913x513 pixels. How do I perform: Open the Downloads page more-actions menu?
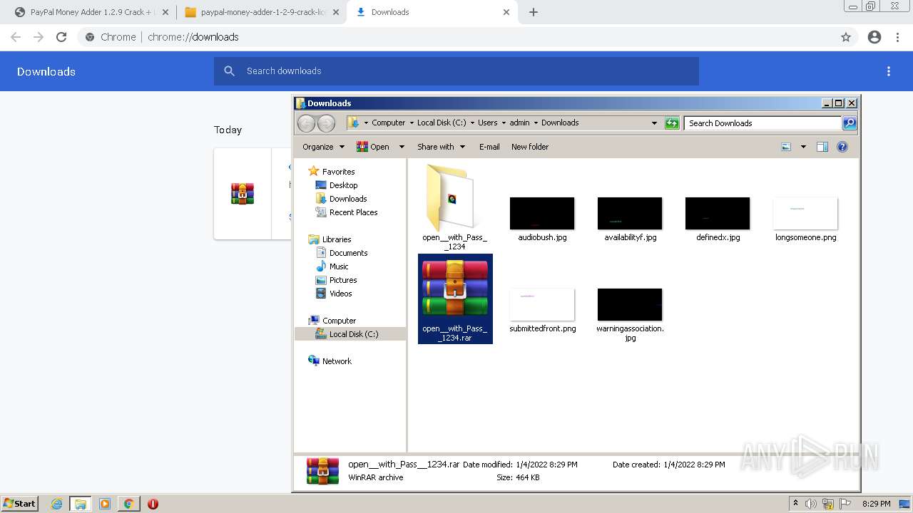tap(889, 71)
